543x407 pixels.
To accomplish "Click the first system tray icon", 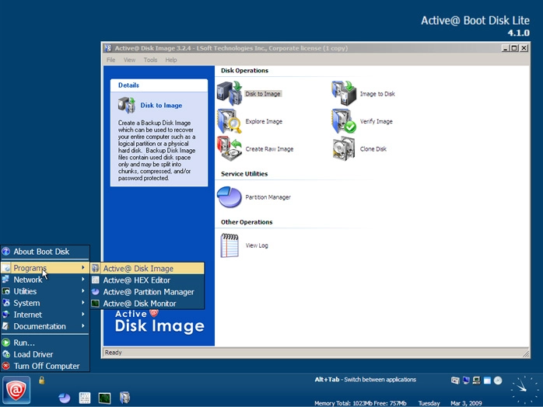I will click(455, 381).
